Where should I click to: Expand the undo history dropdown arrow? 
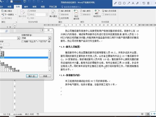[4, 1]
